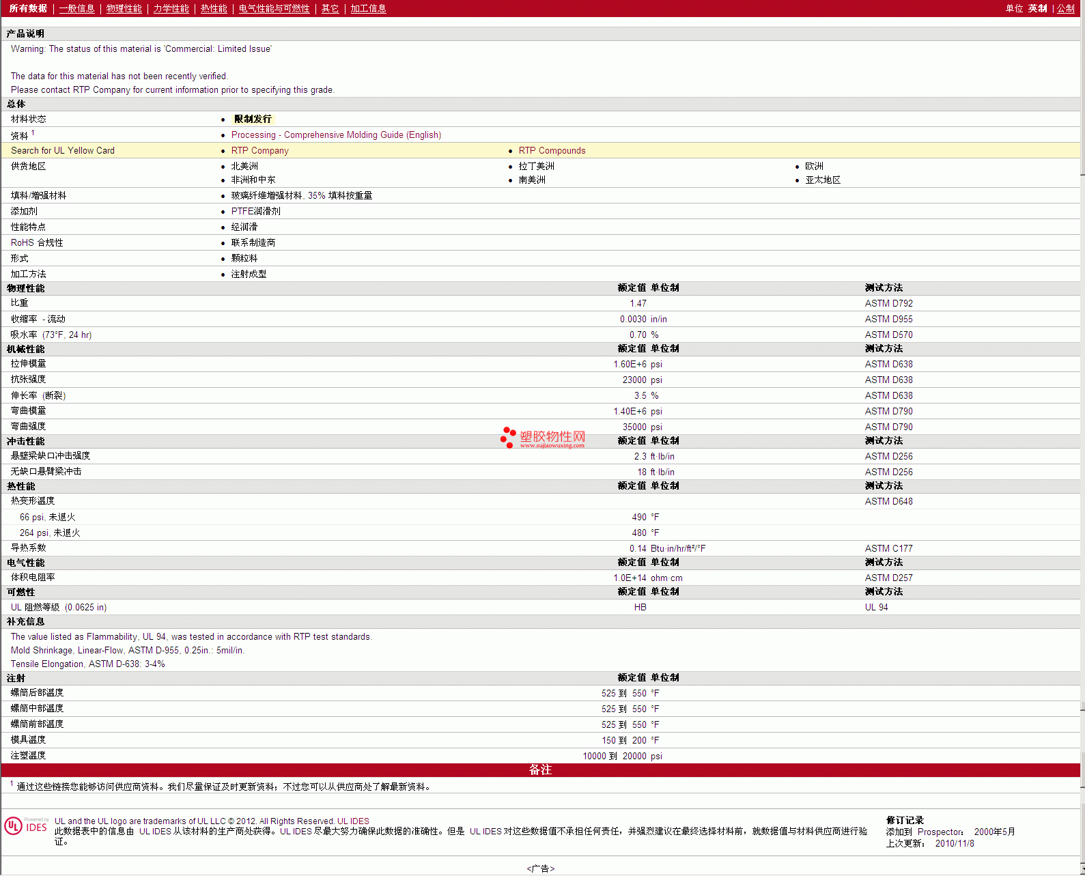Screen dimensions: 1085x876
Task: Click the vertical scrollbar on the right
Action: 1082,437
